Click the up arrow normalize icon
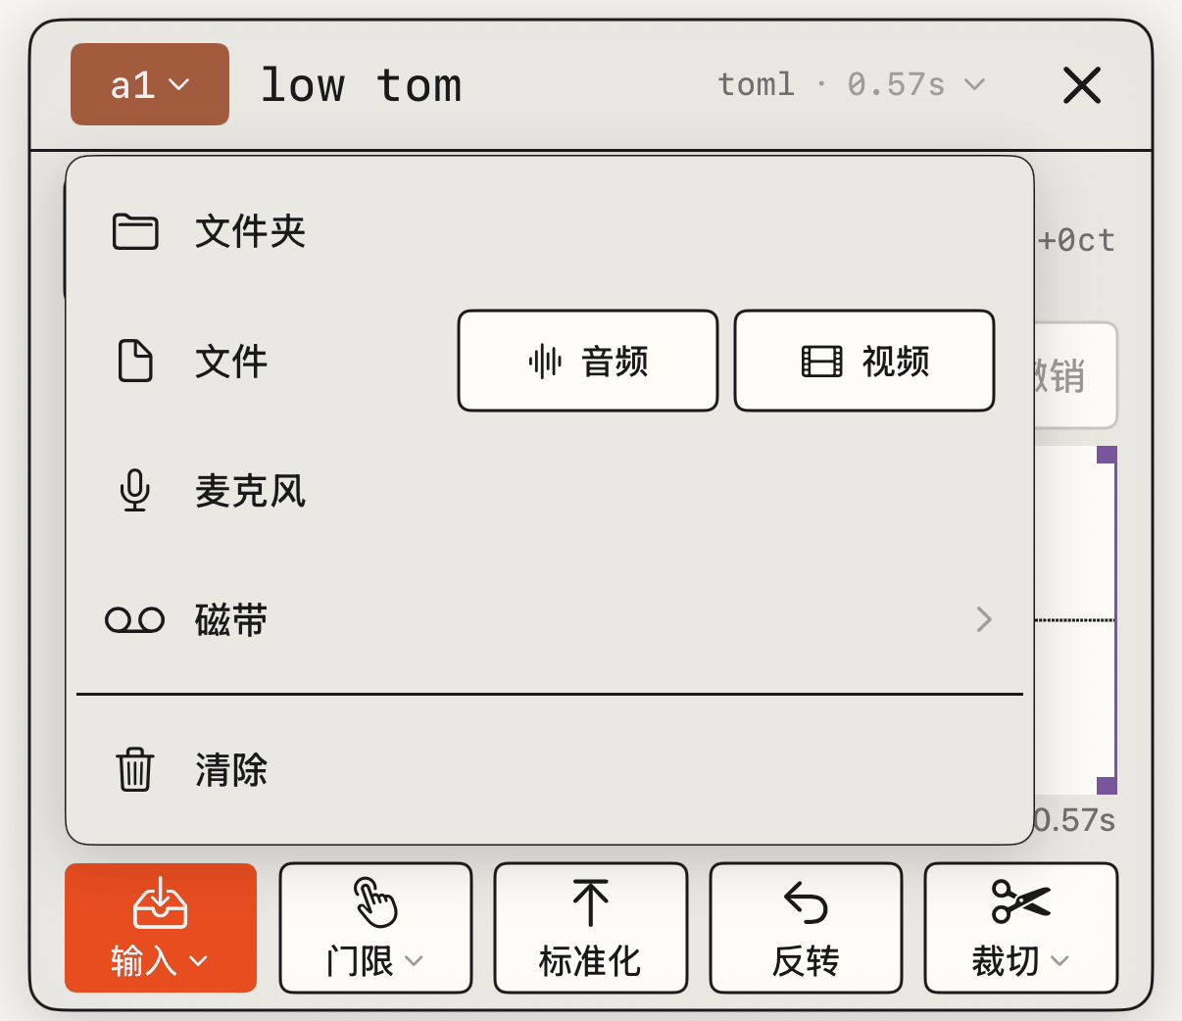 591,902
